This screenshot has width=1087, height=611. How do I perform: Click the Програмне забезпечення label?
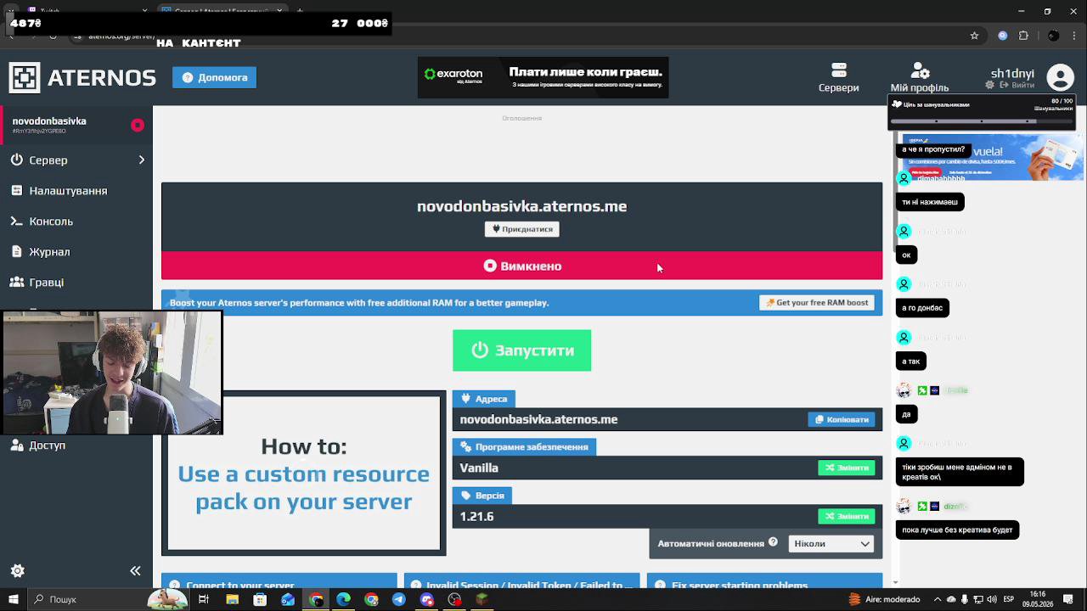(524, 447)
